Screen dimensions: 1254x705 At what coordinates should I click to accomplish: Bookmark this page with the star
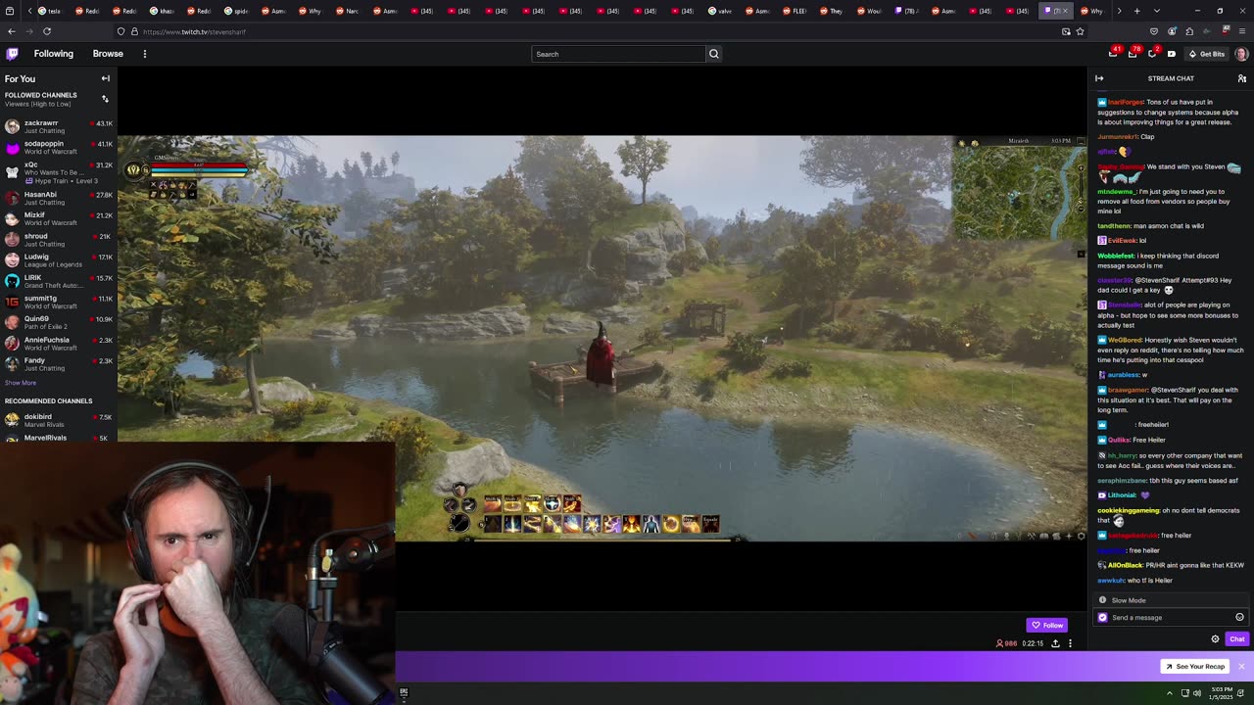1080,31
